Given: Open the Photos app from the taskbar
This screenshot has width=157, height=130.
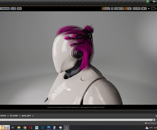Looking at the screenshot, I should pyautogui.click(x=49, y=127).
